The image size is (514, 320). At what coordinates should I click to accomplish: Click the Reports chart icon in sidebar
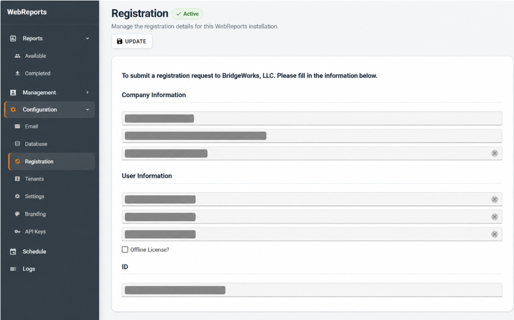pos(13,38)
